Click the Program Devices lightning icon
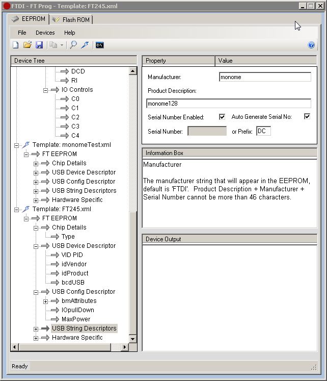This screenshot has height=381, width=327. (85, 45)
